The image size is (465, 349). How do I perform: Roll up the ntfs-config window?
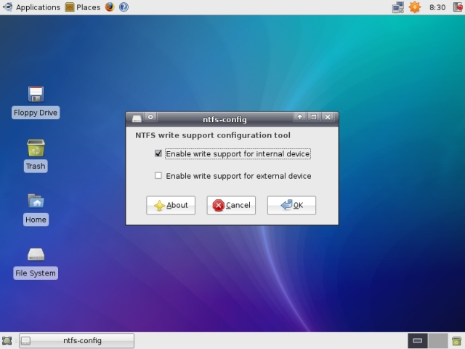[x=300, y=117]
